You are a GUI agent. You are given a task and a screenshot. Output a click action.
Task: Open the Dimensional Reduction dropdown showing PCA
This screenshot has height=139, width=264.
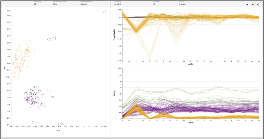click(x=66, y=4)
